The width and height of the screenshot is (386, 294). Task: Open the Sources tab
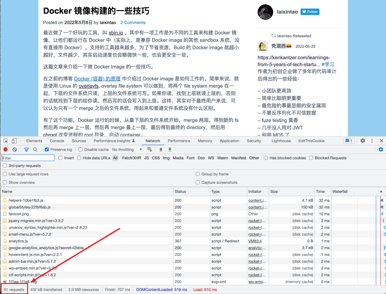79,141
